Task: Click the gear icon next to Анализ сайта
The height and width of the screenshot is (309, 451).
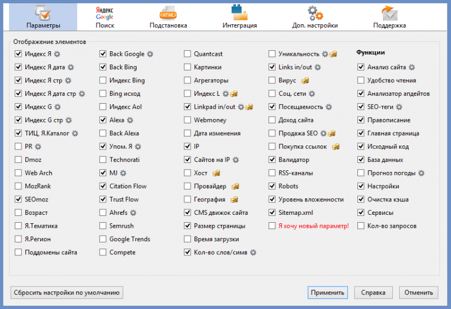Action: tap(412, 67)
